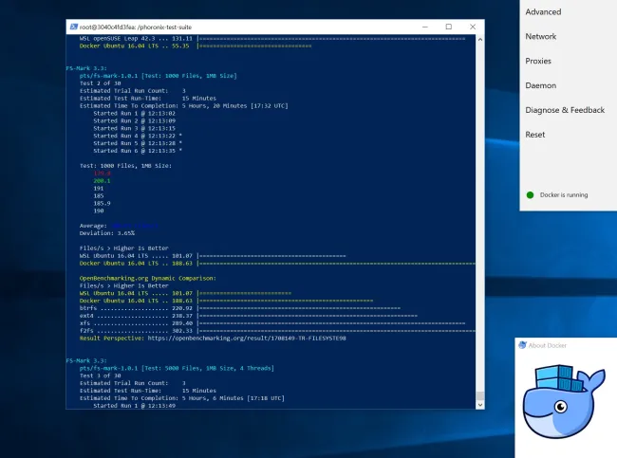Click the green 200.1 result value
This screenshot has width=617, height=458.
coord(102,181)
